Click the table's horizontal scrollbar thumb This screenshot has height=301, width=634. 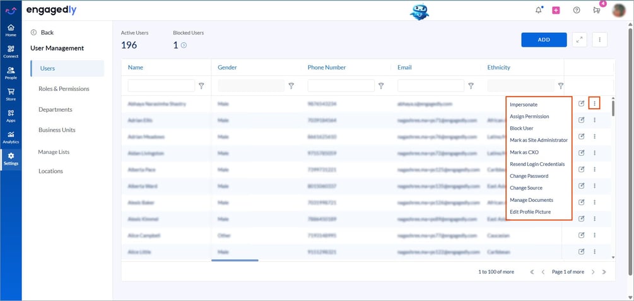click(x=235, y=260)
